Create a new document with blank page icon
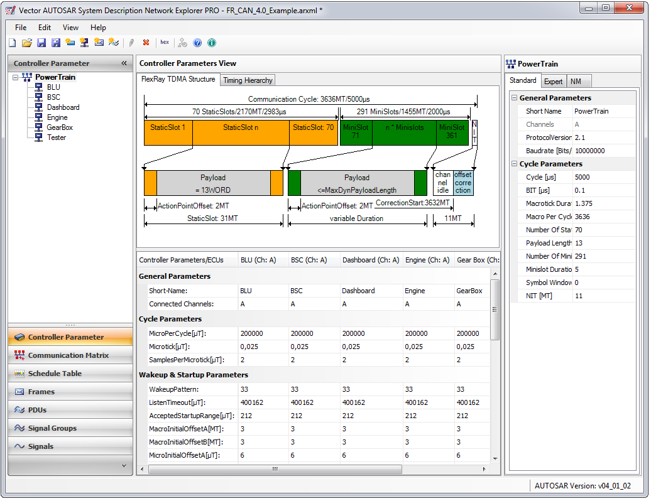651x501 pixels. point(13,43)
